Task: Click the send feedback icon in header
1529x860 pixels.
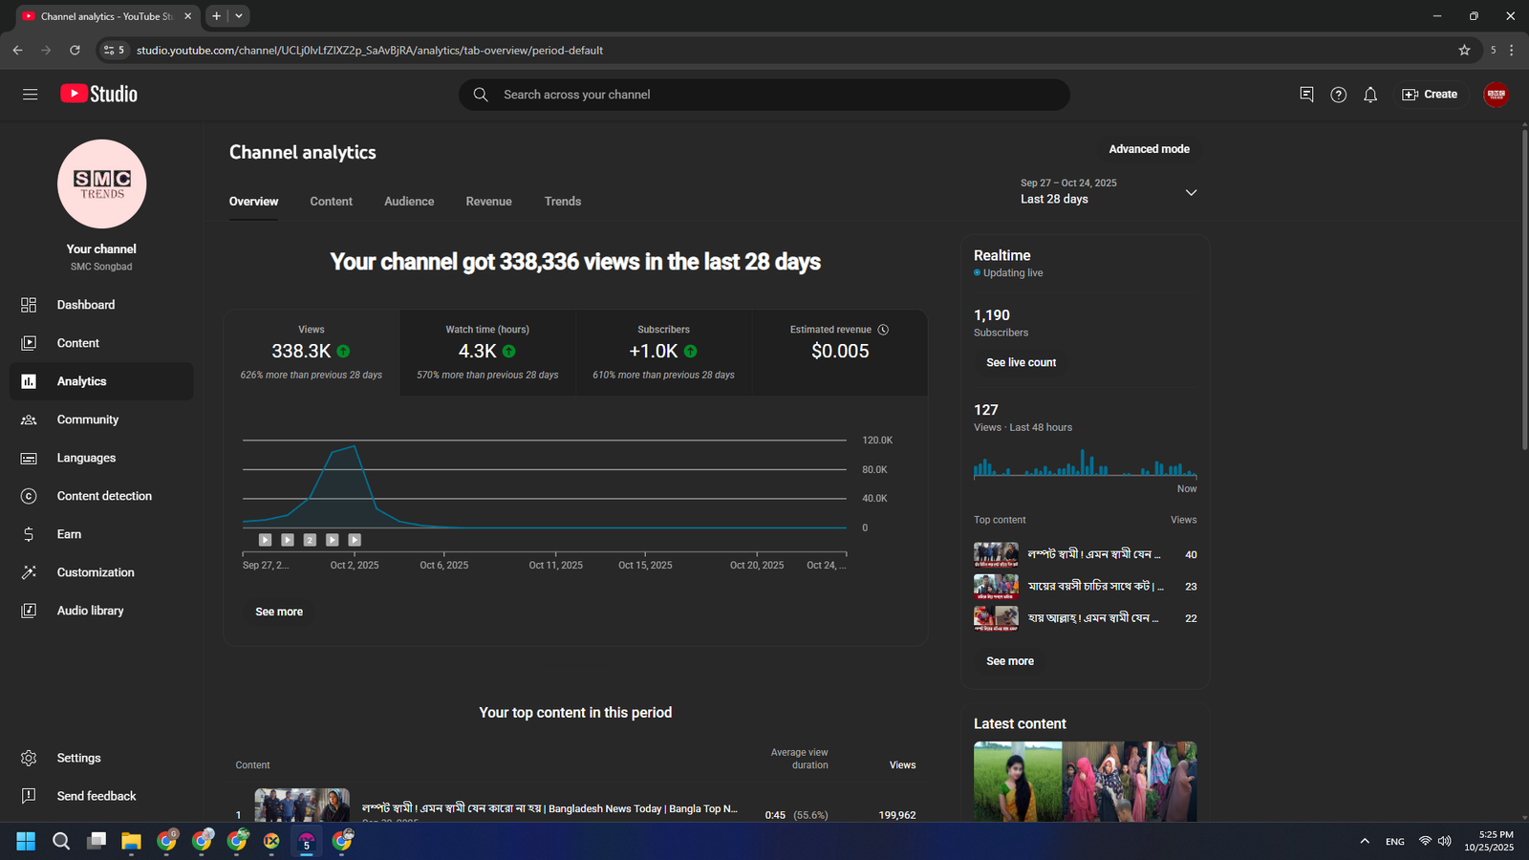Action: coord(1306,94)
